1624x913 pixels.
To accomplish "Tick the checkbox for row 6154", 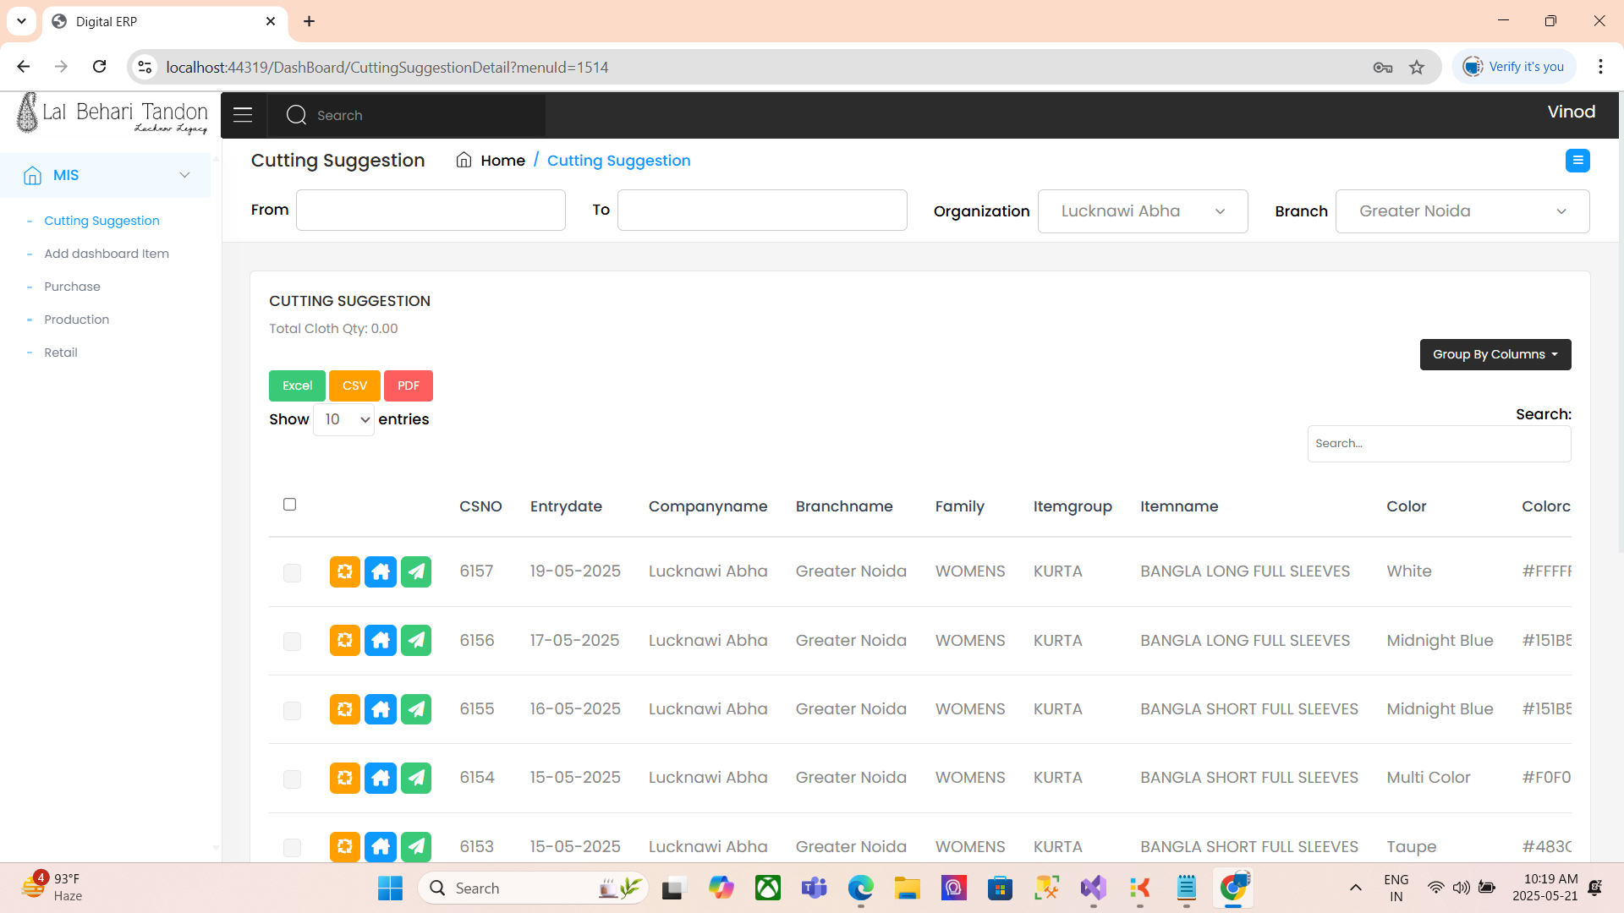I will [x=292, y=779].
